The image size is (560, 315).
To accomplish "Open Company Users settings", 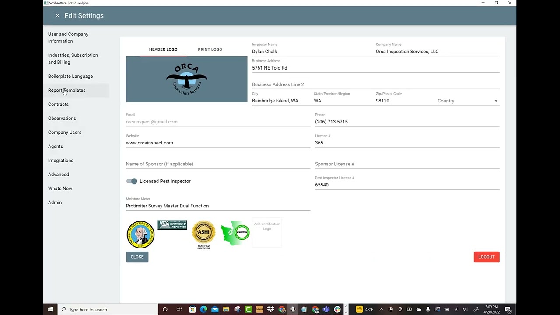I will pos(65,132).
